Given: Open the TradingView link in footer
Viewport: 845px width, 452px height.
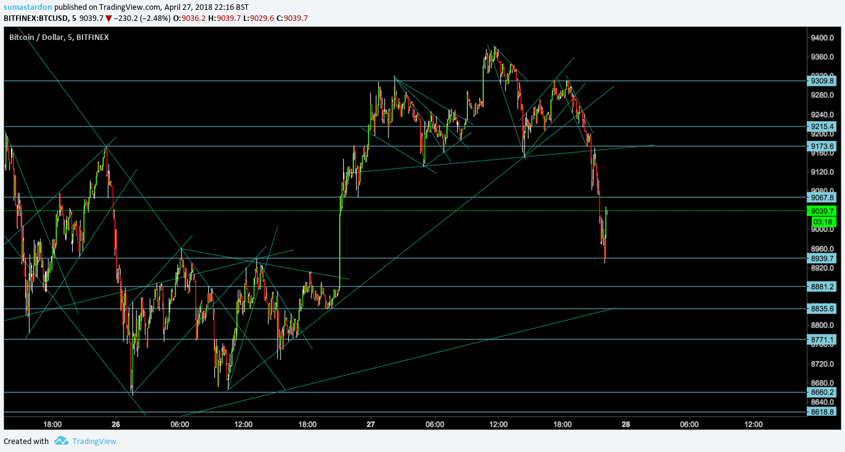Looking at the screenshot, I should (x=94, y=441).
